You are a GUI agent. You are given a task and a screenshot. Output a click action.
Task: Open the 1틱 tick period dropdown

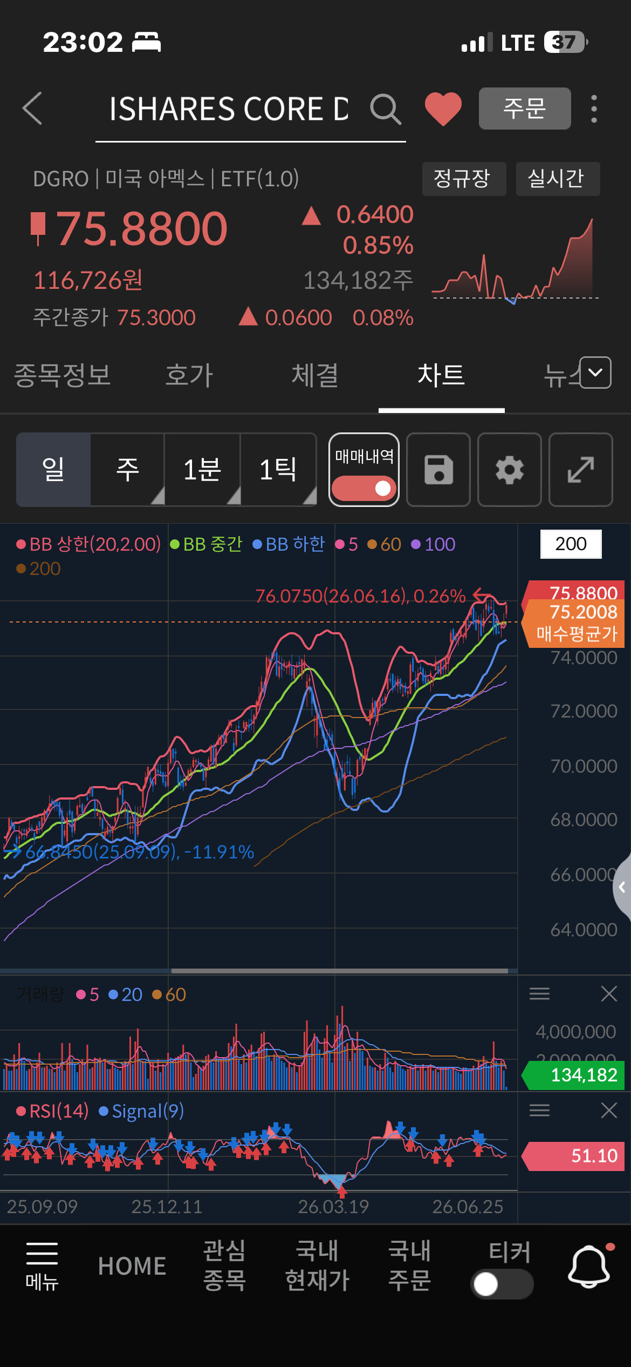[278, 469]
